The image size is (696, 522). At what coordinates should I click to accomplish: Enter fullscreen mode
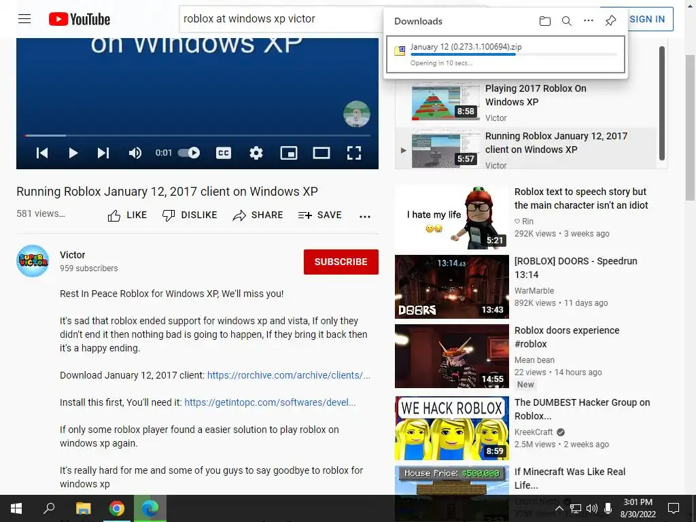point(353,153)
